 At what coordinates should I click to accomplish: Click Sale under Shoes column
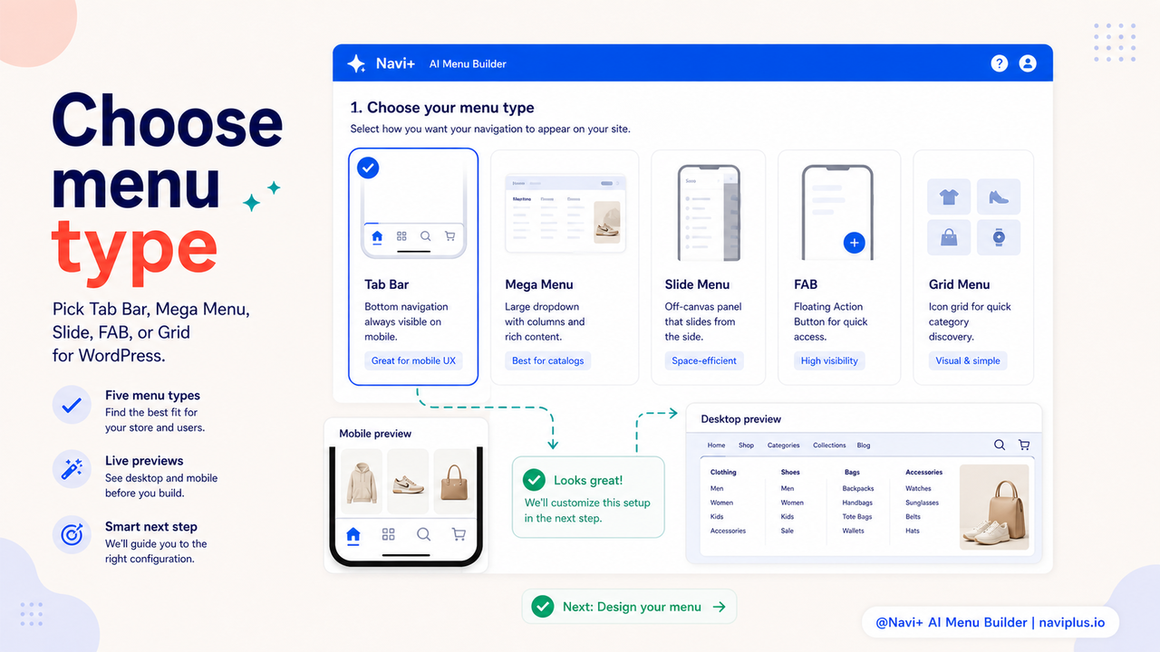point(787,531)
